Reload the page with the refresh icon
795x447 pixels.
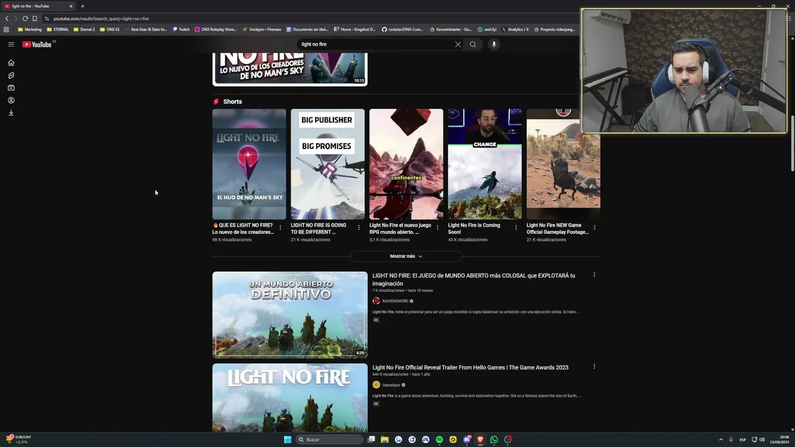[25, 19]
